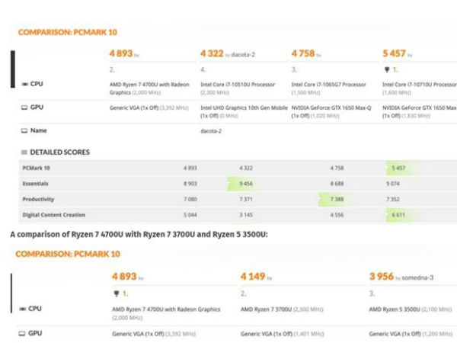457x343 pixels.
Task: Select AMD Ryzen 7 4700U CPU in top table
Action: (x=149, y=88)
